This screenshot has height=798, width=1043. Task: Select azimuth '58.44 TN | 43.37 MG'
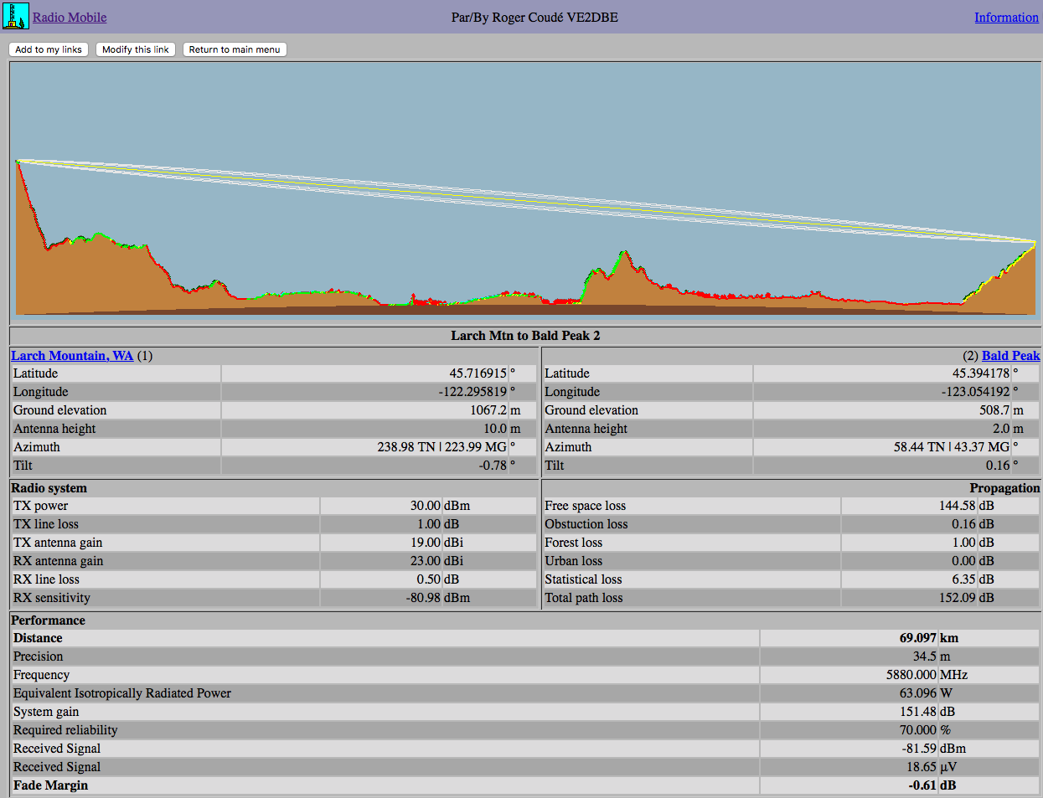[x=952, y=447]
